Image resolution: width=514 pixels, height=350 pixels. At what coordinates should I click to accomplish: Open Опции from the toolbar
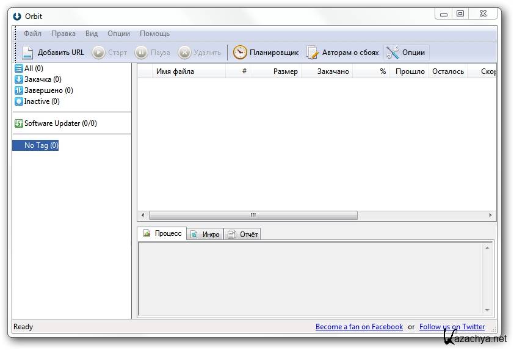click(x=406, y=53)
